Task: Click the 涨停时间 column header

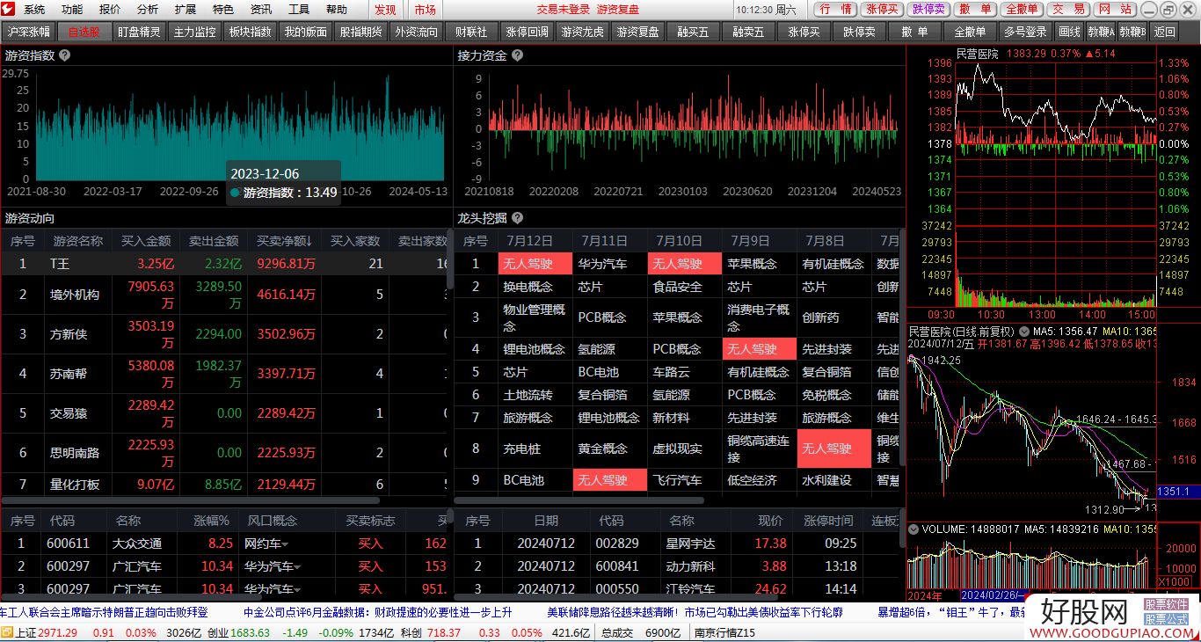Action: tap(828, 521)
